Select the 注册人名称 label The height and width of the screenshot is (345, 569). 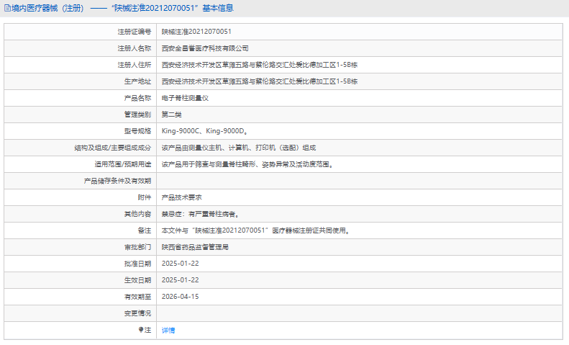pyautogui.click(x=135, y=48)
